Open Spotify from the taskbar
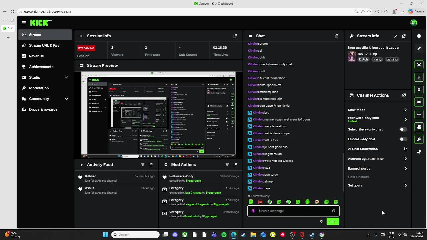 224,235
